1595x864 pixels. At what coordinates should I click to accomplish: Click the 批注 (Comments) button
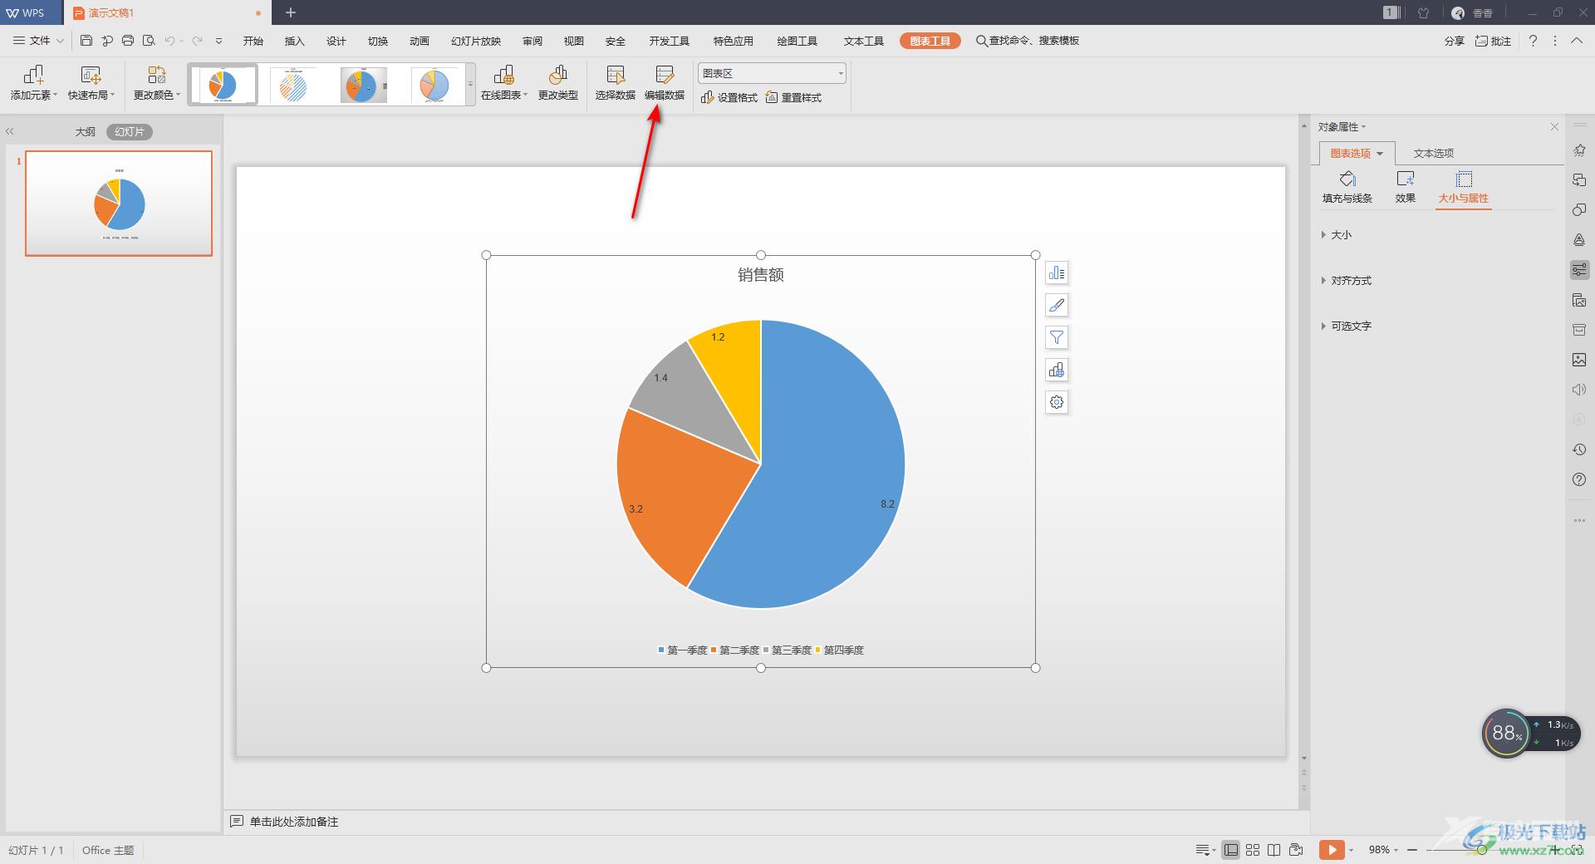point(1493,41)
